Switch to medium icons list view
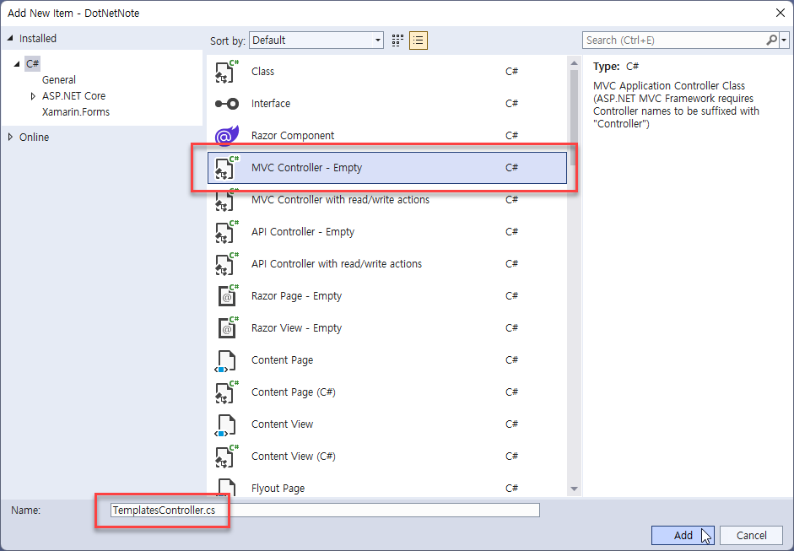The width and height of the screenshot is (794, 551). point(419,41)
